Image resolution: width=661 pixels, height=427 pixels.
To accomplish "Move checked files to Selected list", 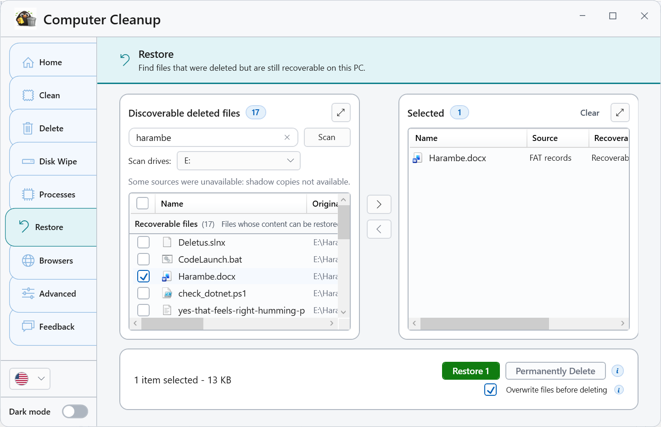I will (379, 204).
